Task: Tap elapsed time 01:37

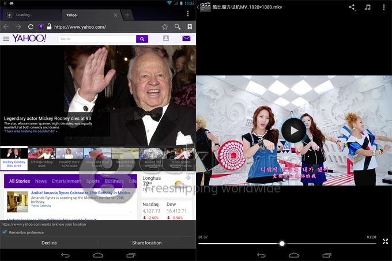Action: point(203,237)
